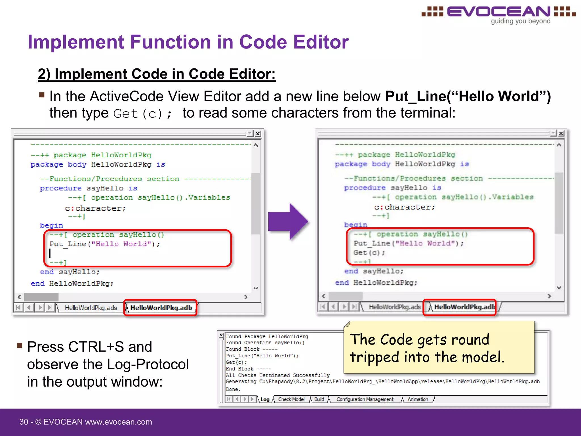Click 'All Checks Terminated Successfully' log line

278,375
